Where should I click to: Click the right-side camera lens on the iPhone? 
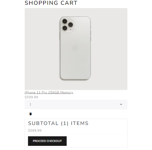[70, 25]
